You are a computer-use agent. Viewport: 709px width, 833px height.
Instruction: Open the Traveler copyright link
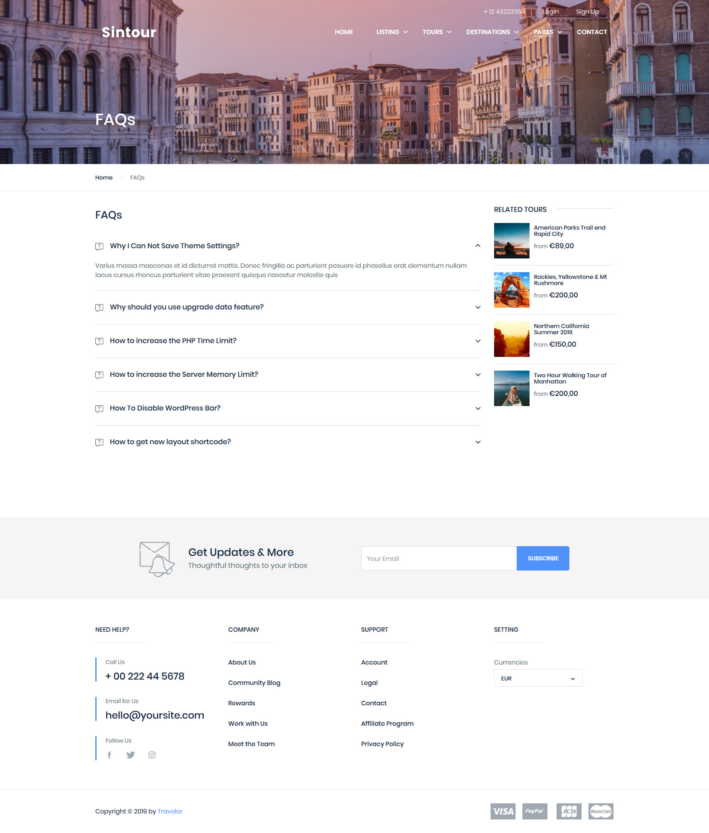point(170,811)
